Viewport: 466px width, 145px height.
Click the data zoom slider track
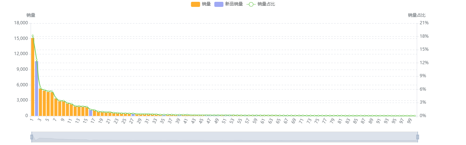[x=225, y=137]
